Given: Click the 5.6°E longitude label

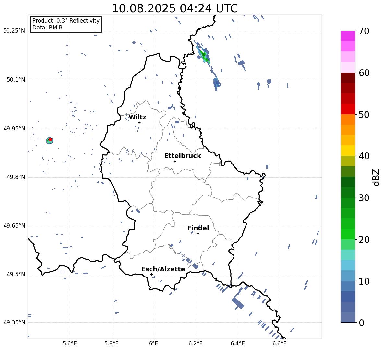Looking at the screenshot, I should tap(70, 344).
